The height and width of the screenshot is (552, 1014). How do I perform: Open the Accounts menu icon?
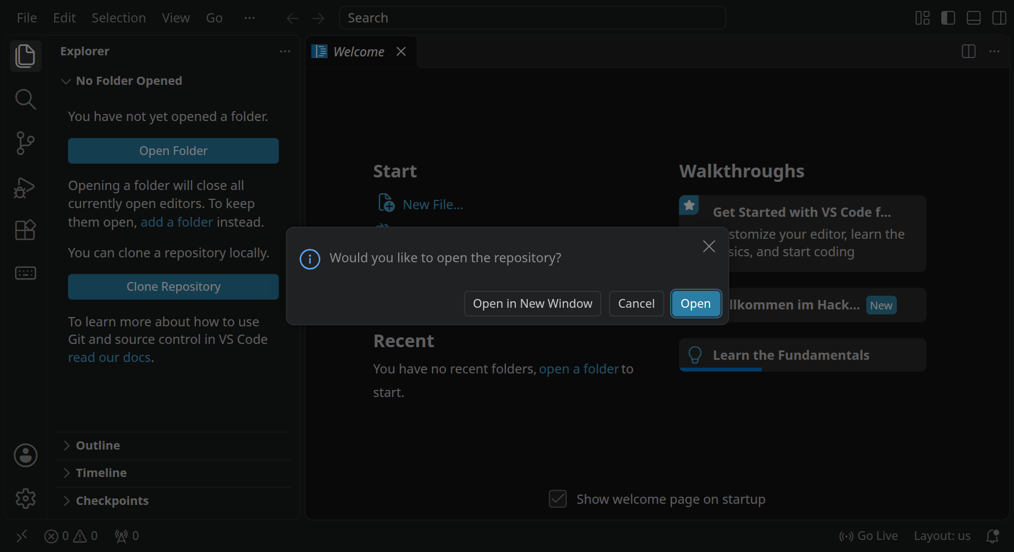click(25, 455)
